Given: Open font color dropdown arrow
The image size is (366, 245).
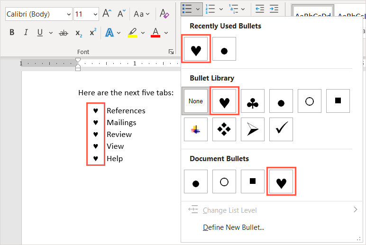Looking at the screenshot, I should [x=166, y=33].
